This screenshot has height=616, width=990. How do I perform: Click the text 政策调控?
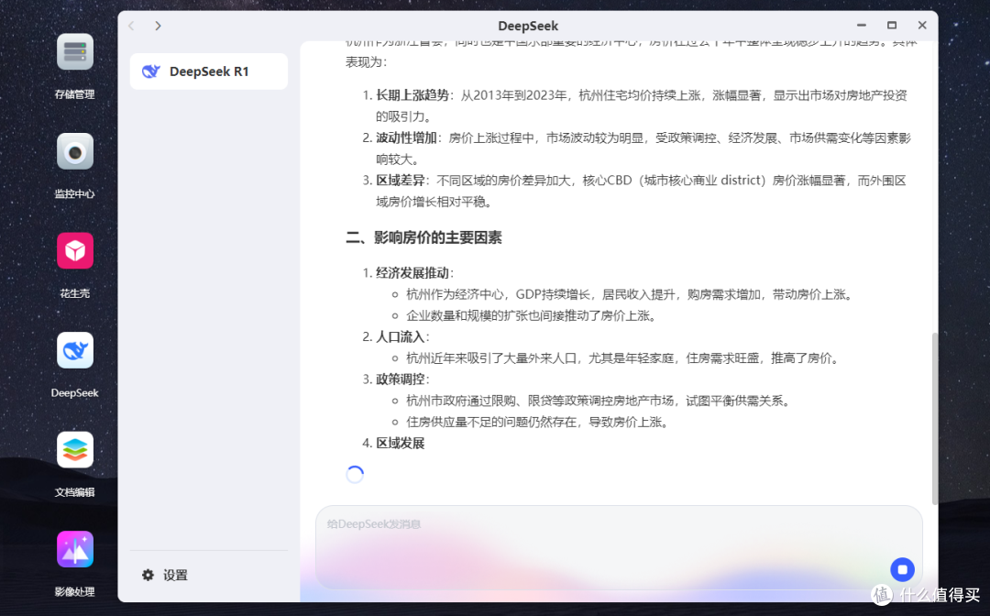coord(400,379)
